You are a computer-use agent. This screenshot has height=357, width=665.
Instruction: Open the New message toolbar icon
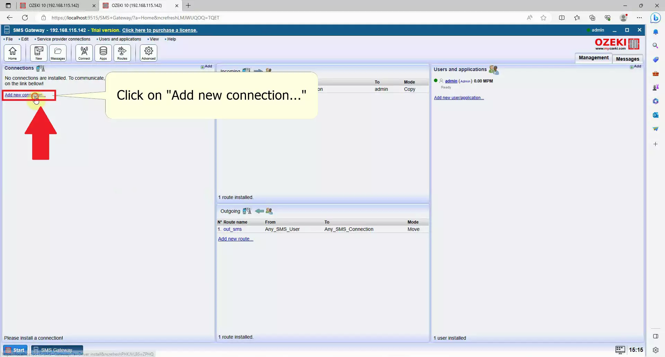pos(39,53)
